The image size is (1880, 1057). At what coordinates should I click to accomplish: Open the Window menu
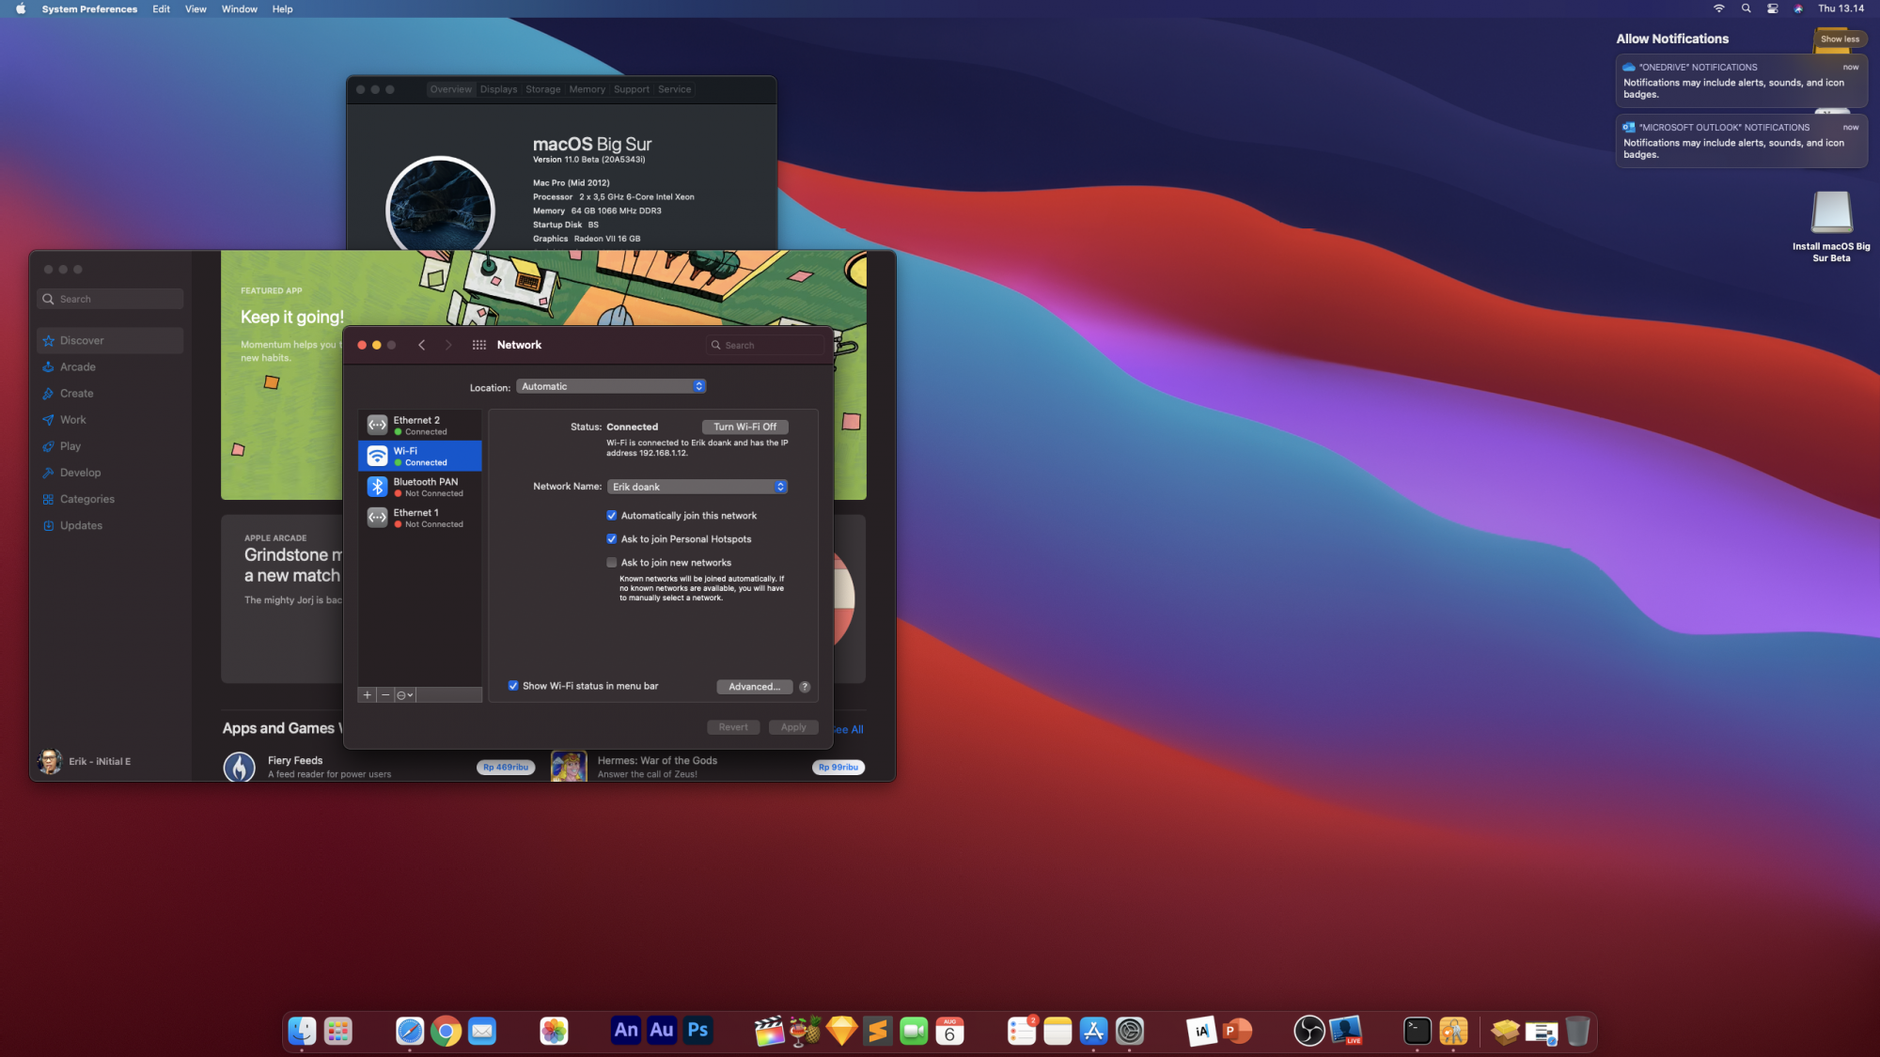[240, 8]
